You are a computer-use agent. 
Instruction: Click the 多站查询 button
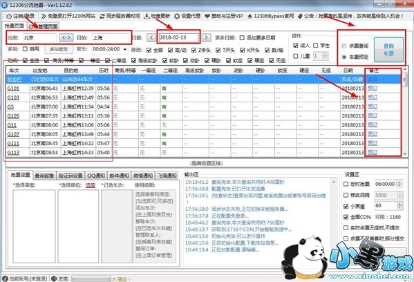pos(59,49)
